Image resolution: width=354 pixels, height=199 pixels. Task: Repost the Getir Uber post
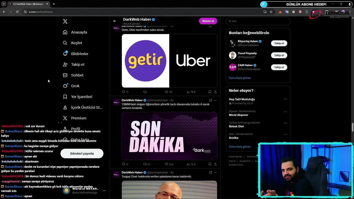(x=145, y=92)
